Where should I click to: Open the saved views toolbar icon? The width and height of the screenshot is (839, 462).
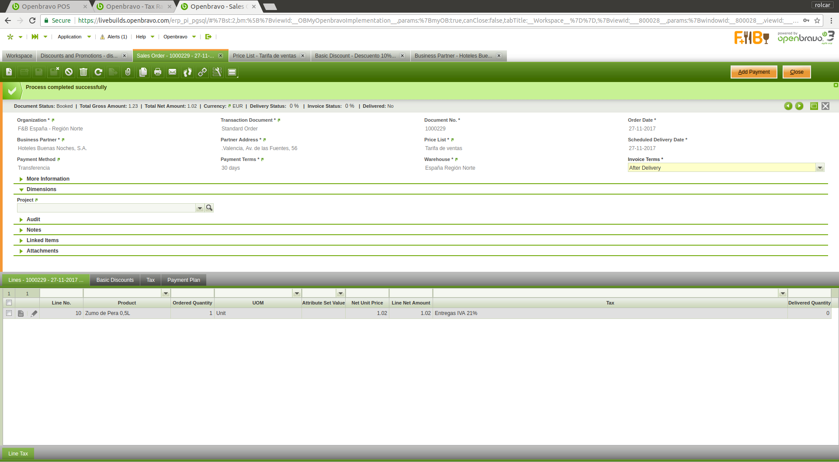(x=232, y=72)
